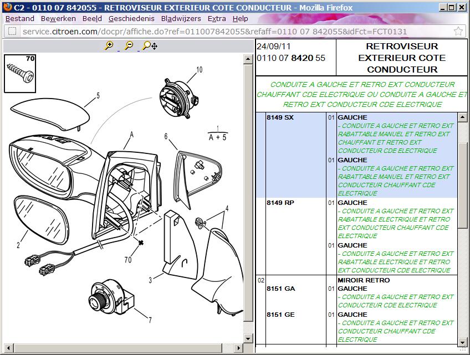The width and height of the screenshot is (470, 355).
Task: Click diagram horizontal scroll left arrow
Action: [8, 348]
